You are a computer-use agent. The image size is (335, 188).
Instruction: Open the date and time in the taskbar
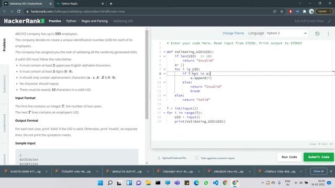[x=318, y=183]
